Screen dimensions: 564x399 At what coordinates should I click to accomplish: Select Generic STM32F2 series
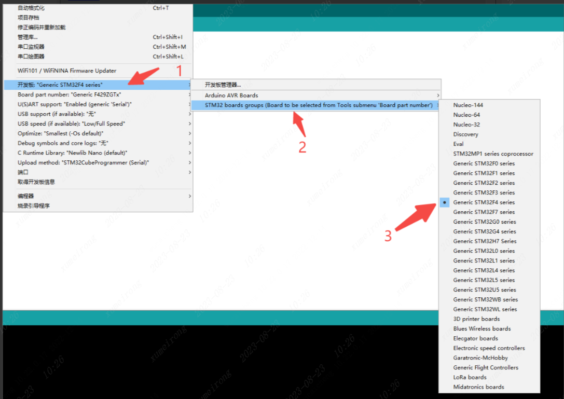click(x=489, y=183)
